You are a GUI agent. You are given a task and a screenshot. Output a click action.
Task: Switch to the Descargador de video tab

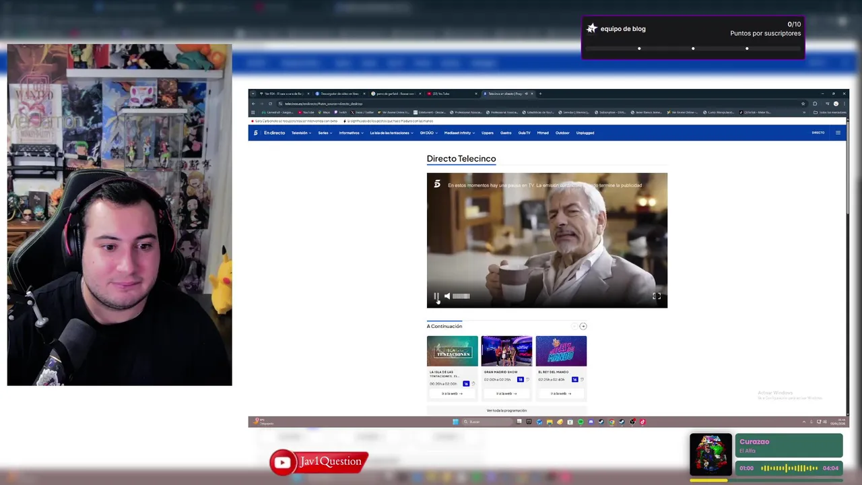coord(339,94)
